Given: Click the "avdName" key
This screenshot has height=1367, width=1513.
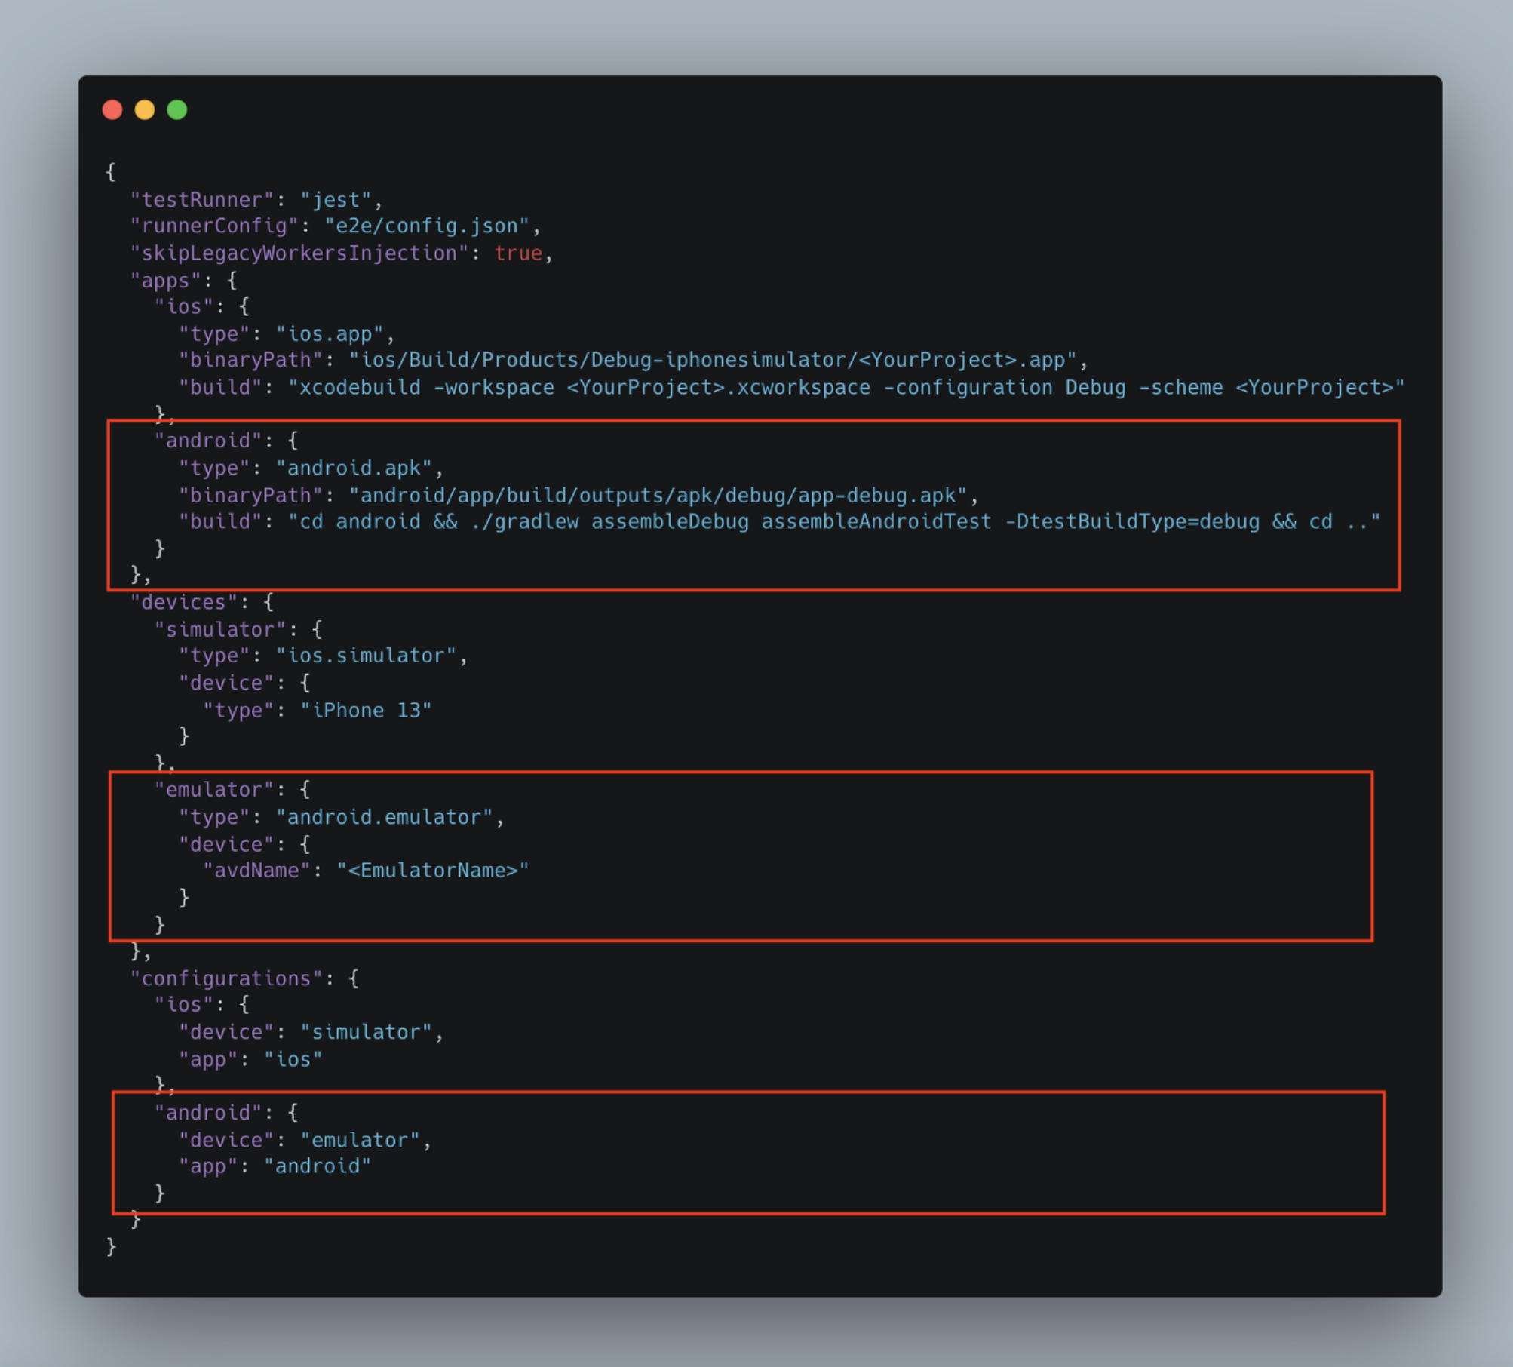Looking at the screenshot, I should click(x=256, y=871).
